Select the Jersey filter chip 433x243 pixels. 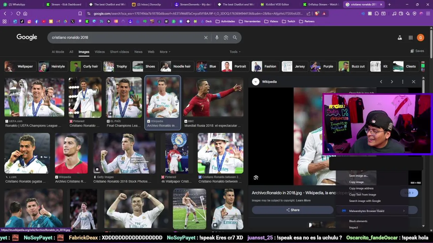coord(294,66)
